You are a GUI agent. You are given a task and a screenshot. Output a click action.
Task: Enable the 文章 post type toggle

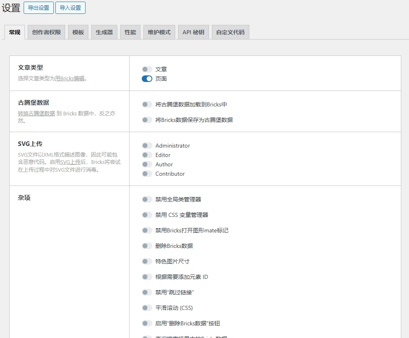tap(147, 69)
